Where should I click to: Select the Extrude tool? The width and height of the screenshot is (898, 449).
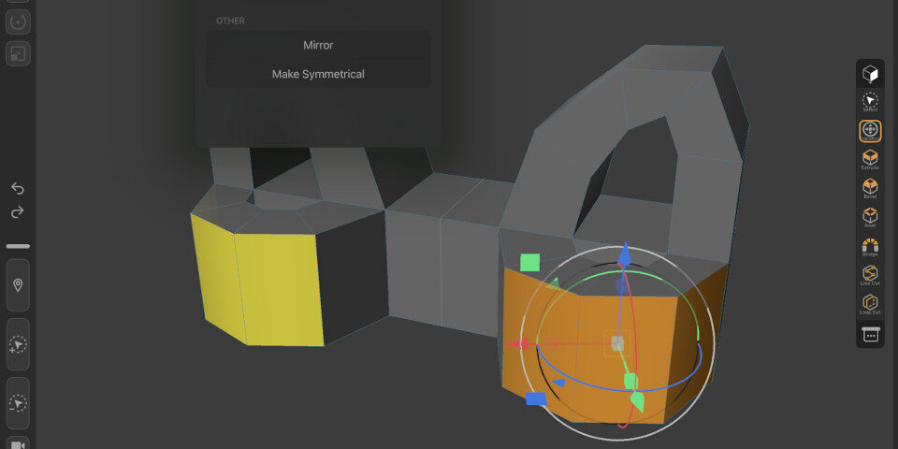[870, 159]
